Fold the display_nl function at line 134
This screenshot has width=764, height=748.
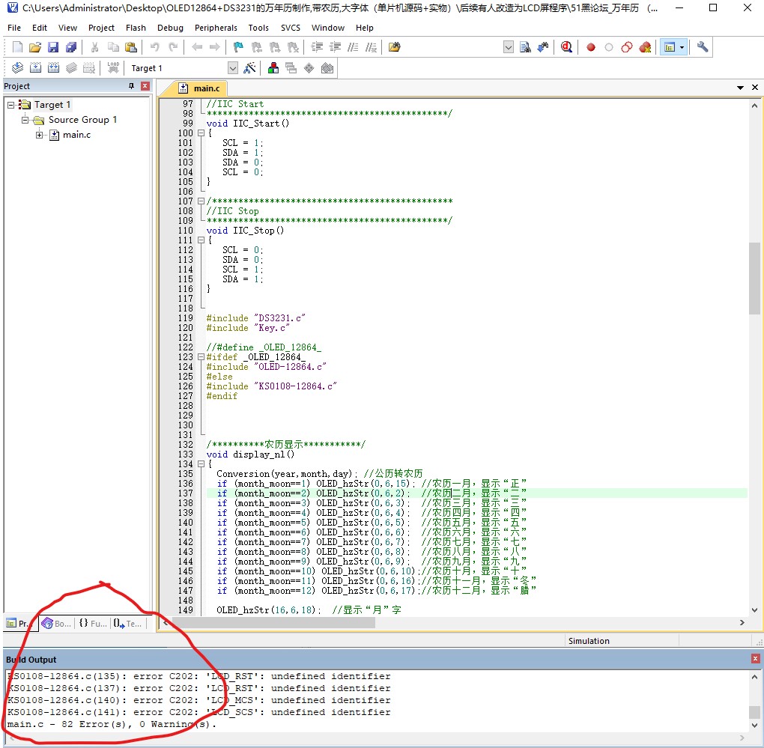click(x=201, y=464)
